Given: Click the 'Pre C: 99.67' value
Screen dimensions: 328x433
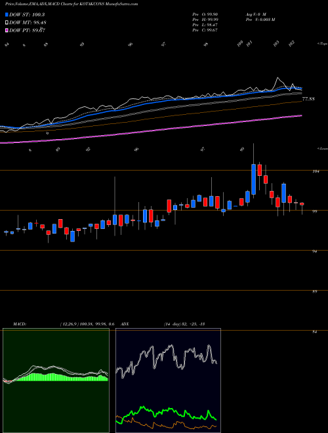Looking at the screenshot, I should point(205,30).
